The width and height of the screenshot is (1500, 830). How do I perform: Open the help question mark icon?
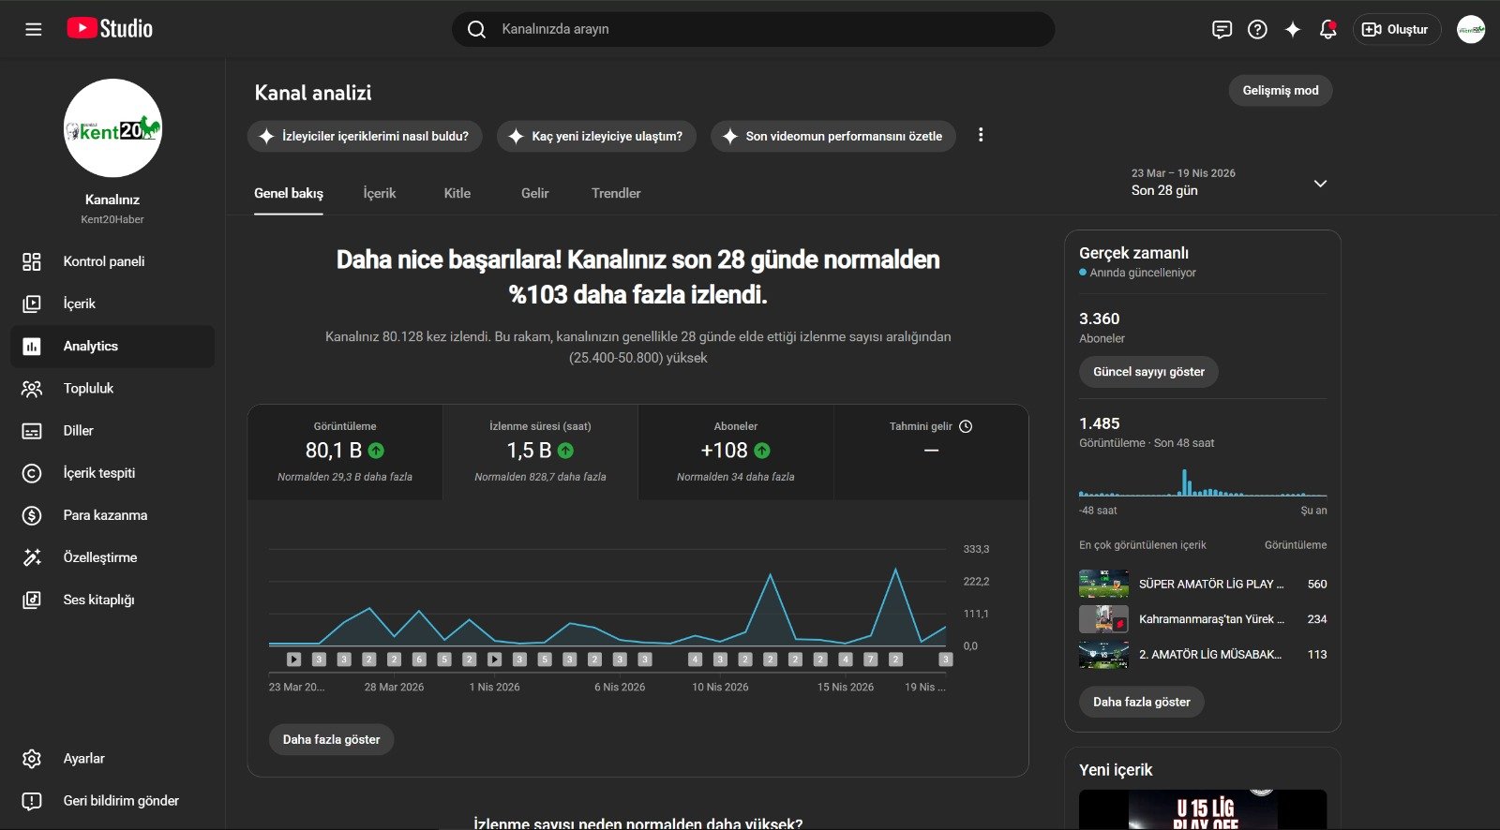click(1257, 29)
